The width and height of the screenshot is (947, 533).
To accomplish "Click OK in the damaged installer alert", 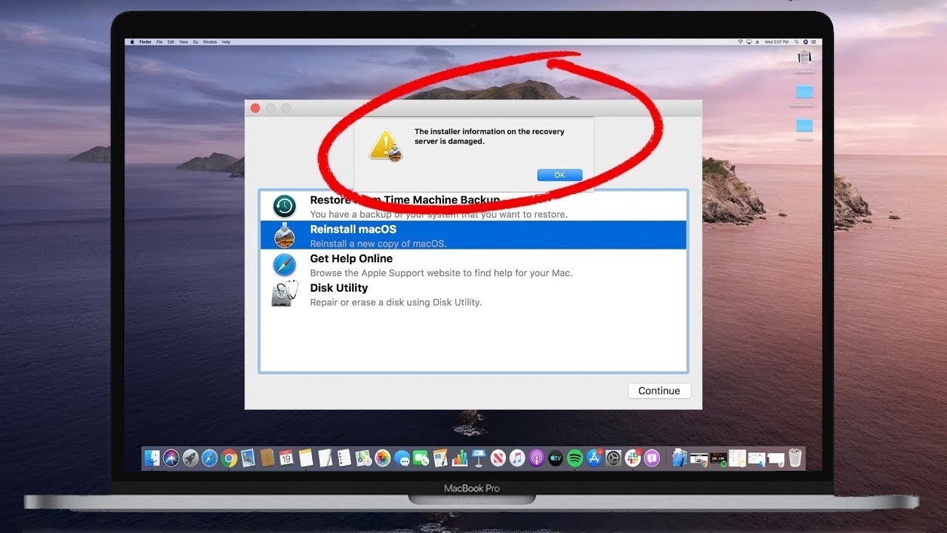I will (x=559, y=175).
